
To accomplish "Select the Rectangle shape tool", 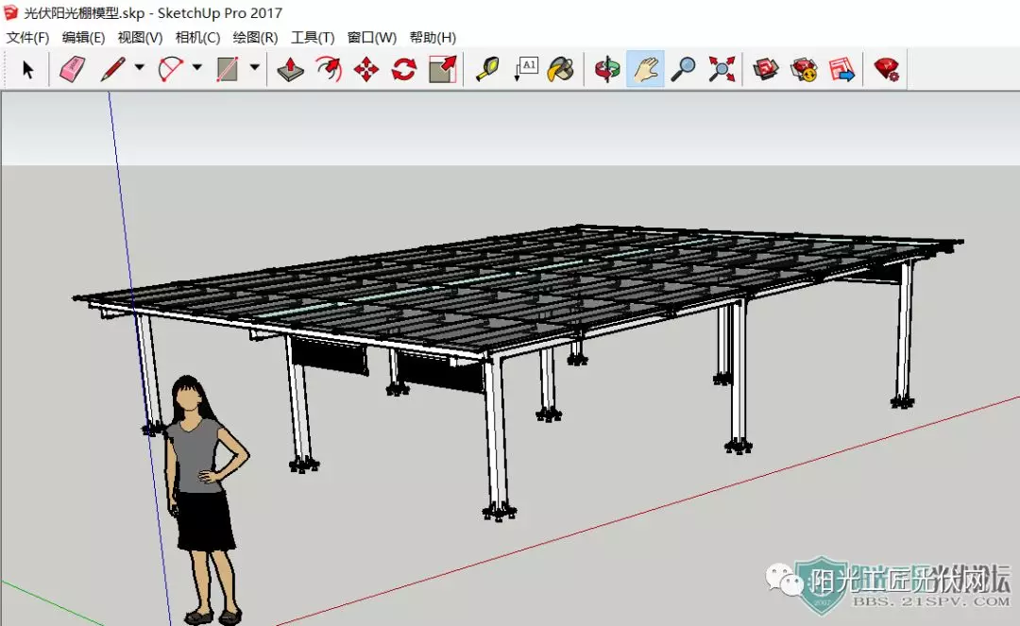I will pos(227,69).
